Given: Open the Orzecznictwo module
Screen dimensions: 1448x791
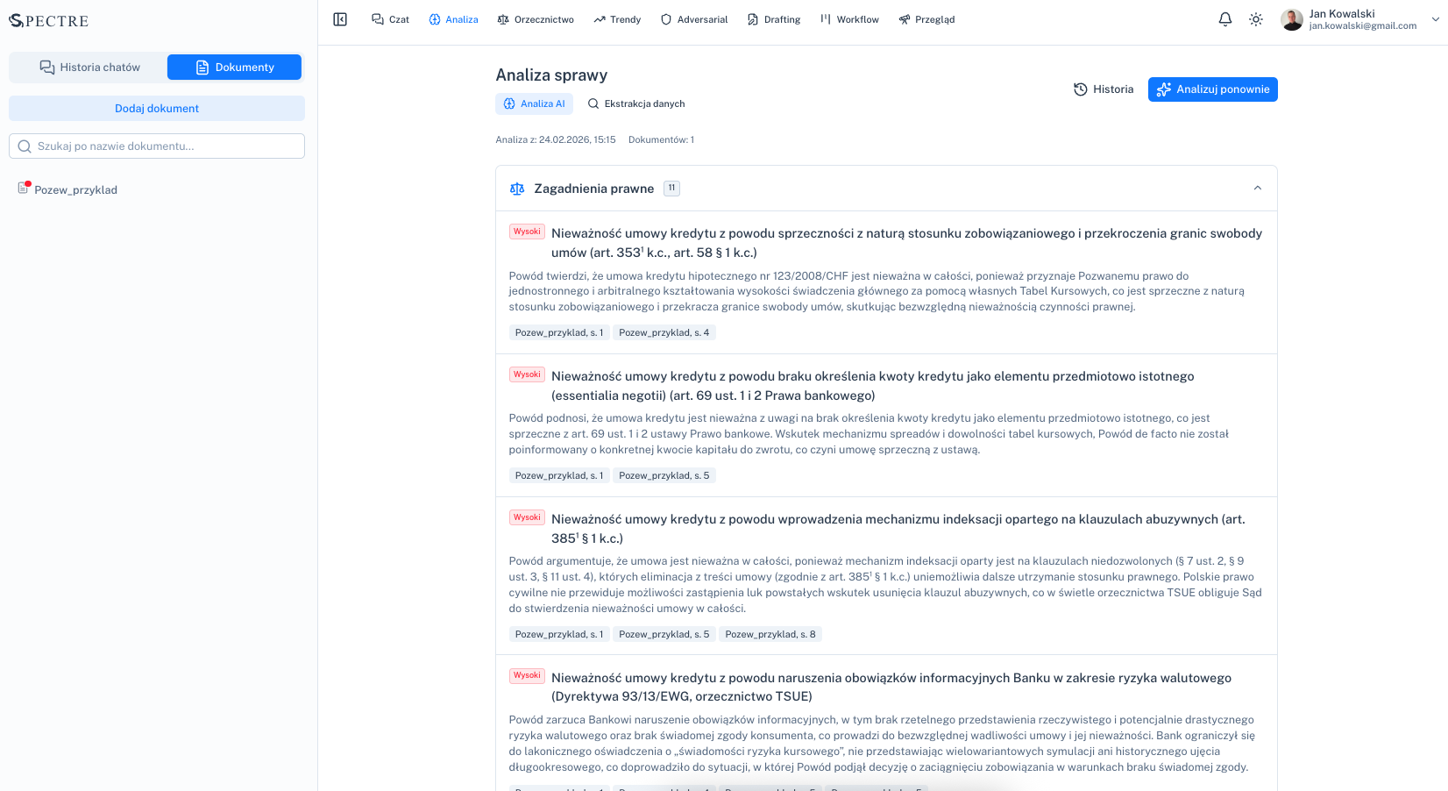Looking at the screenshot, I should (536, 18).
